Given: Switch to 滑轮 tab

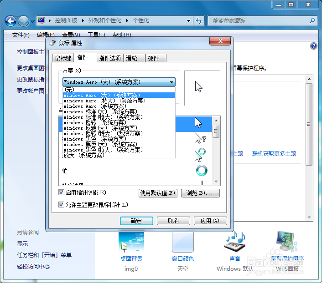Looking at the screenshot, I should [x=135, y=58].
